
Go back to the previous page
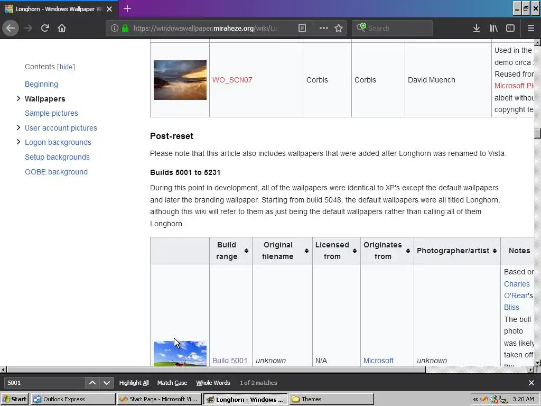tap(11, 28)
